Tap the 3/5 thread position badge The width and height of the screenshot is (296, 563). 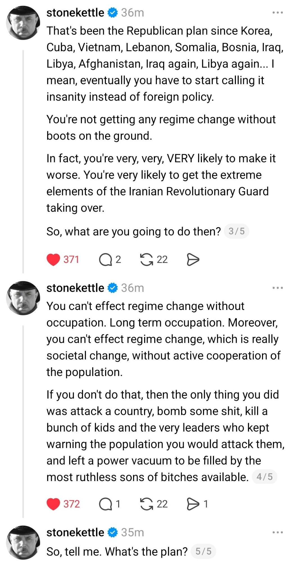(x=236, y=231)
